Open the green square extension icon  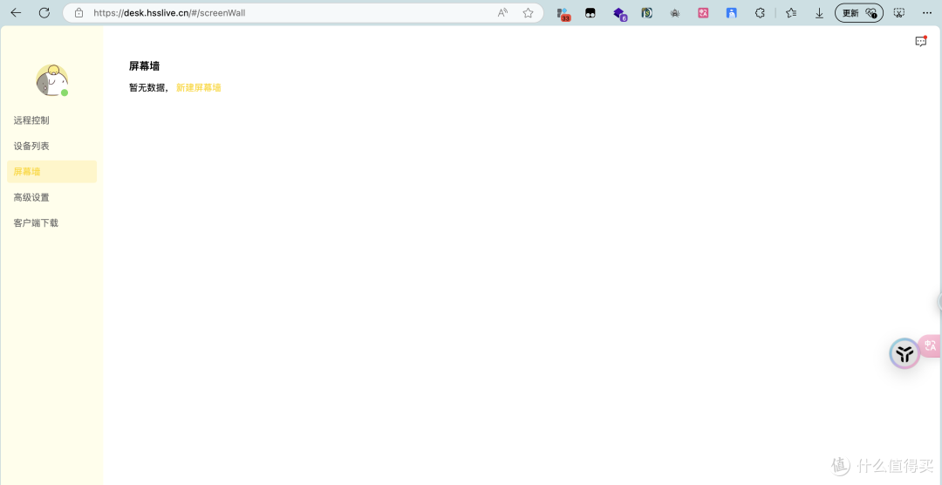tap(647, 12)
